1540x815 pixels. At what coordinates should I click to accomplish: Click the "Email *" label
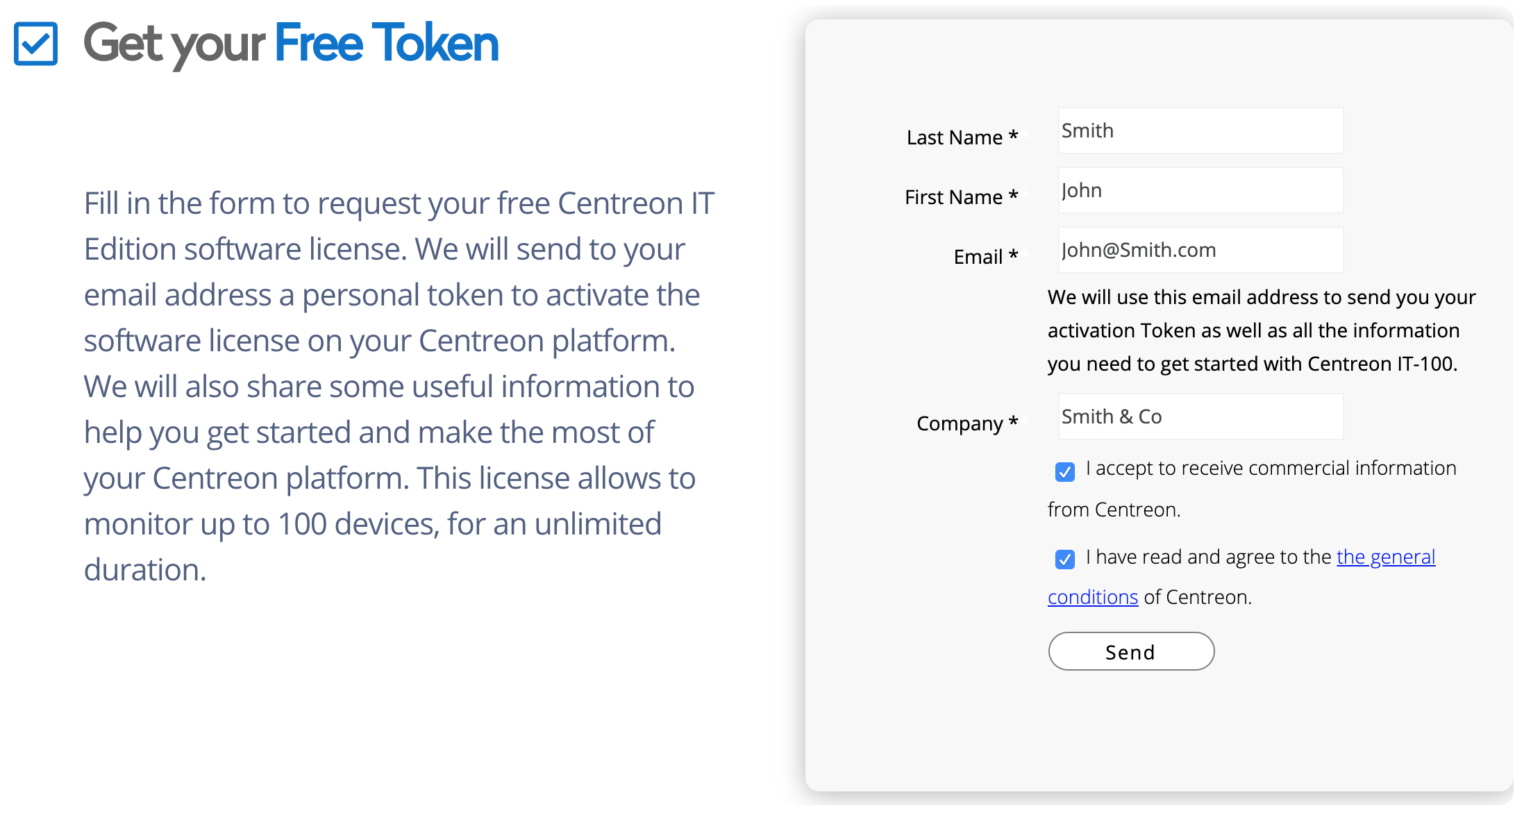pos(985,256)
